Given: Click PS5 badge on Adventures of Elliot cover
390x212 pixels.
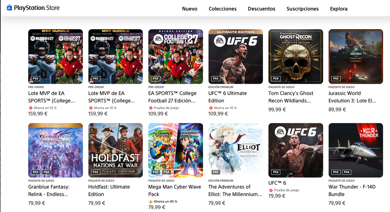Looking at the screenshot, I should (x=216, y=172).
